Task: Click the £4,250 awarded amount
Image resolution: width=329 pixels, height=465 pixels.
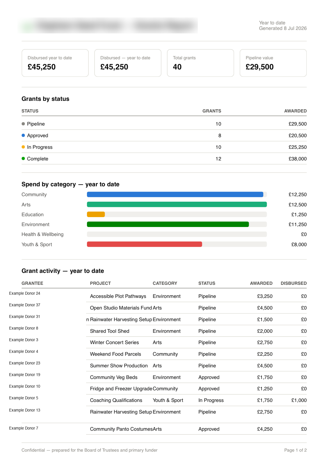Action: tap(265, 429)
